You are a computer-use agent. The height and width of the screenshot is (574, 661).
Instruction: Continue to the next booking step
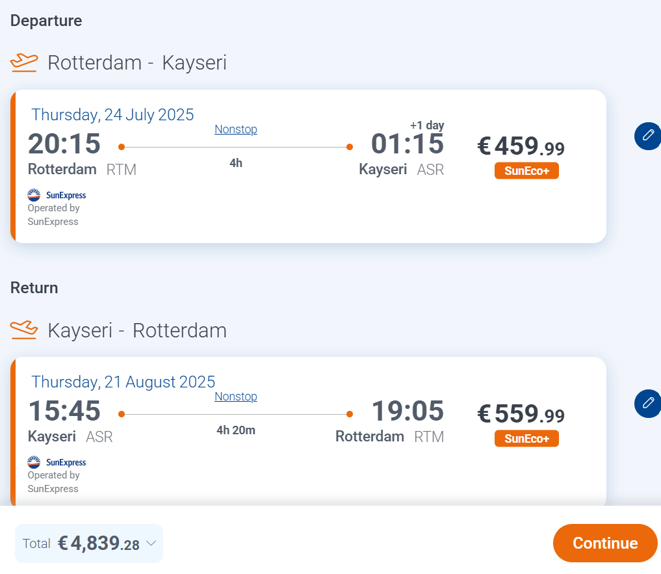pos(605,543)
